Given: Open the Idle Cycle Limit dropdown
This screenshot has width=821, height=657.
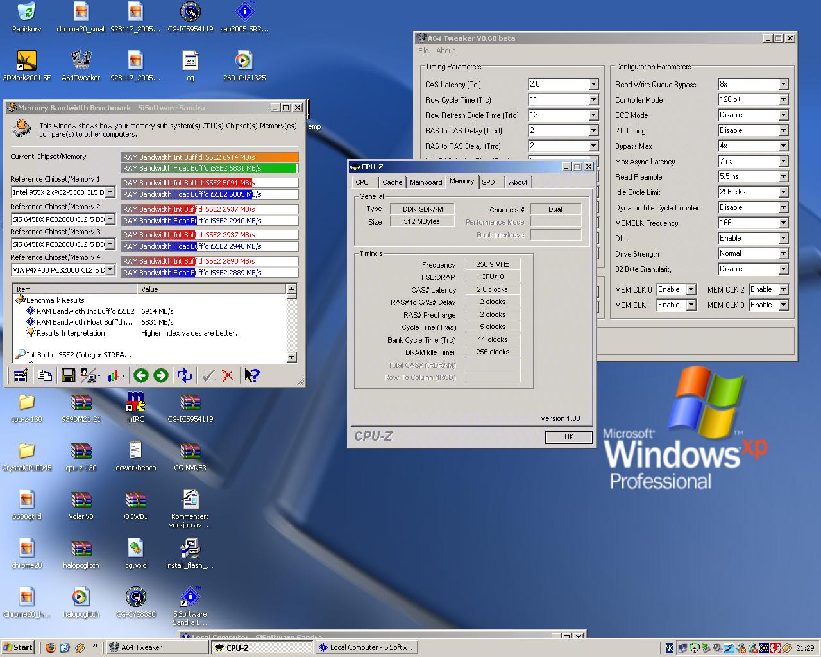Looking at the screenshot, I should click(783, 192).
